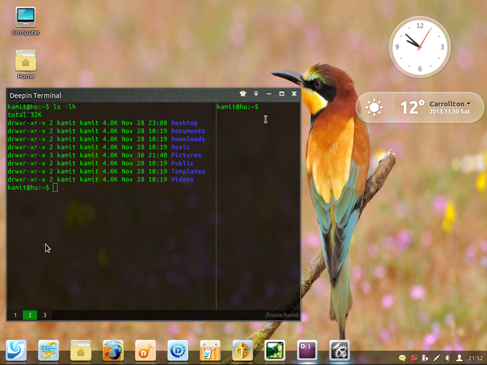Image resolution: width=487 pixels, height=365 pixels.
Task: Click the Public directory name
Action: 182,163
